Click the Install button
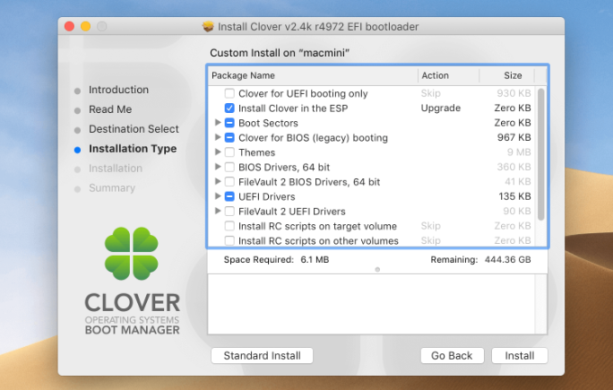 click(520, 356)
